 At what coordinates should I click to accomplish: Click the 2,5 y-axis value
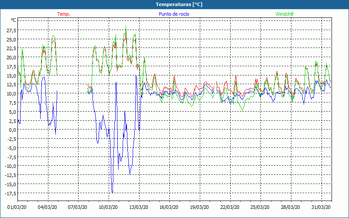(x=12, y=121)
